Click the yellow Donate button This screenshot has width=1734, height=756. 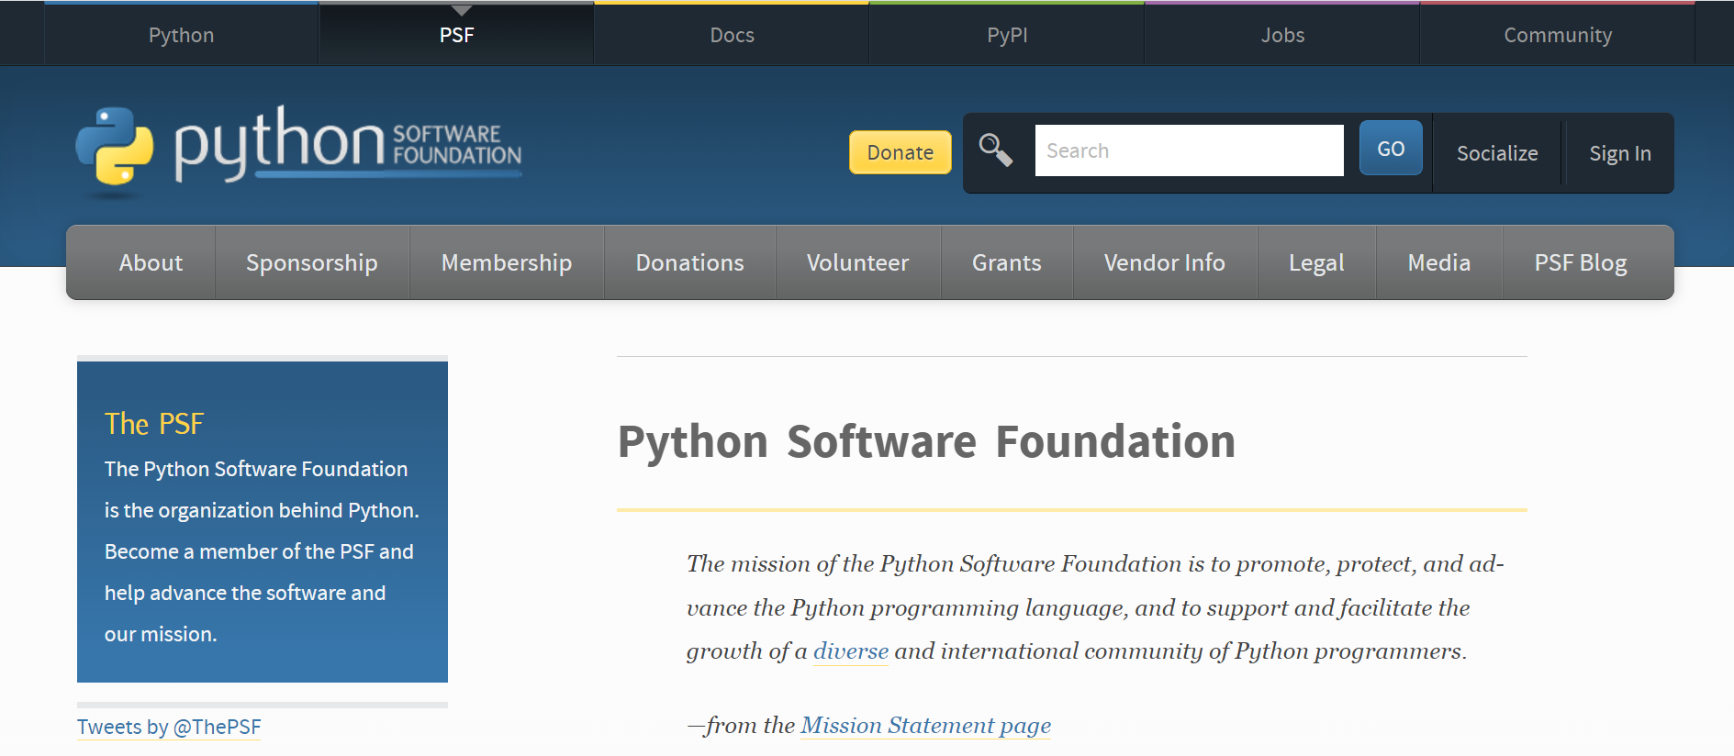click(x=901, y=152)
